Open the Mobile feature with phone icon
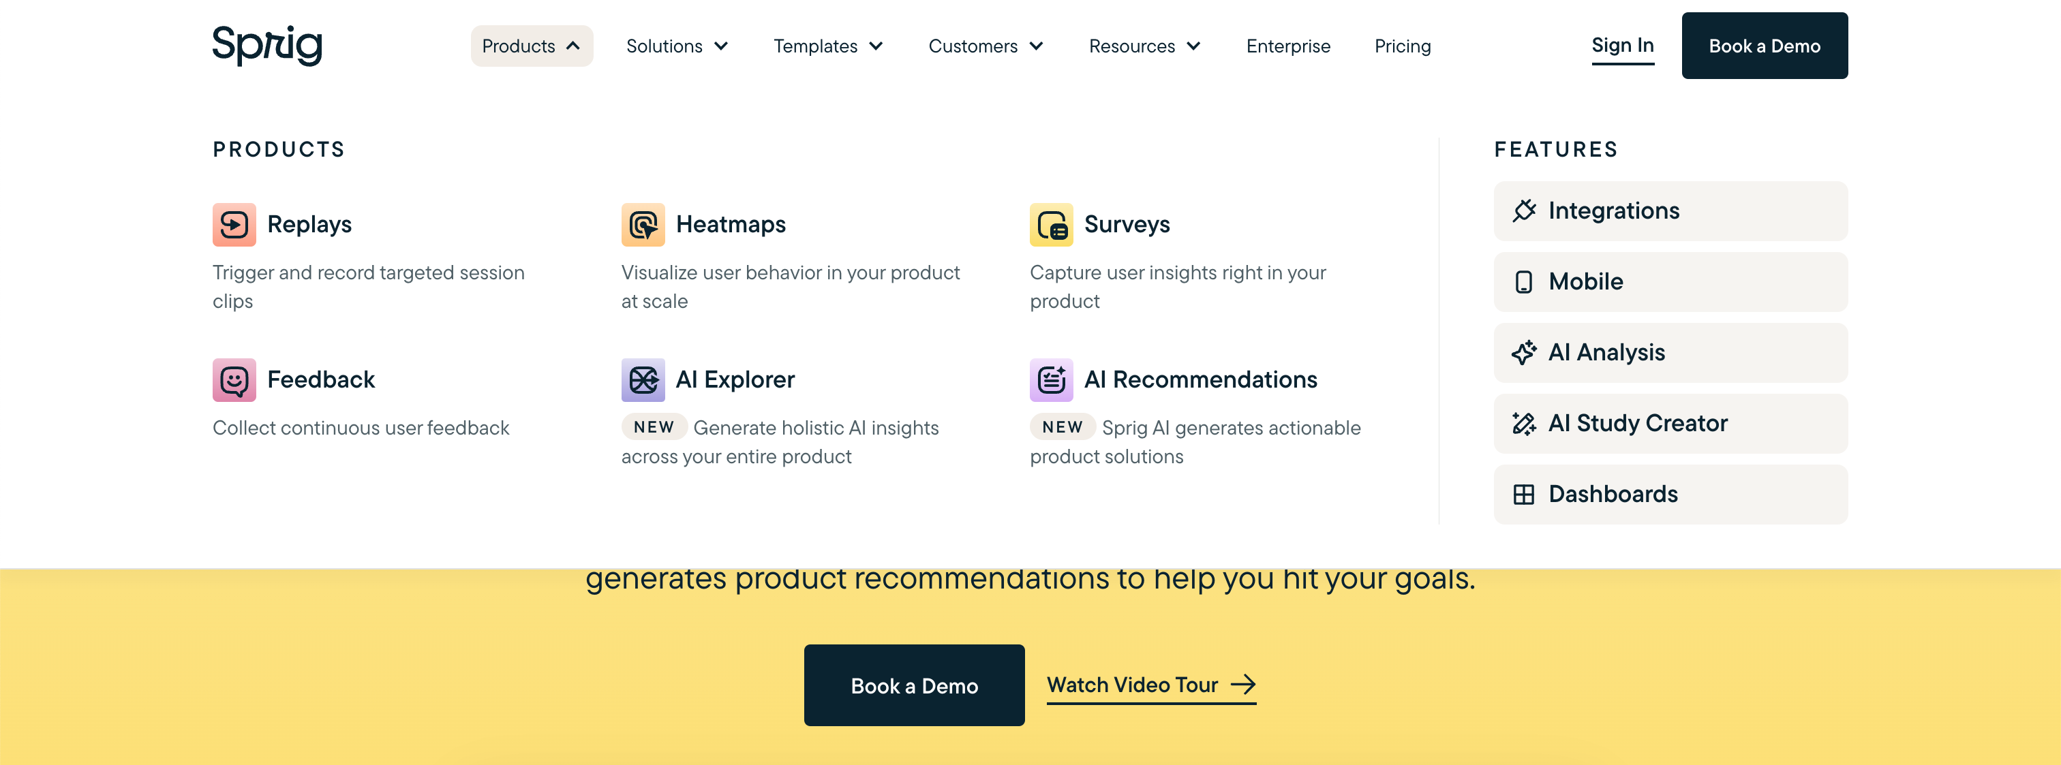 pos(1670,282)
